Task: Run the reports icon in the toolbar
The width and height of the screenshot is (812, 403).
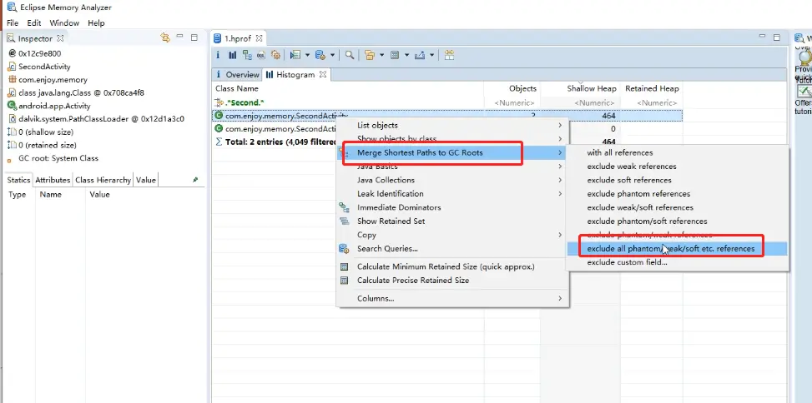Action: 295,55
